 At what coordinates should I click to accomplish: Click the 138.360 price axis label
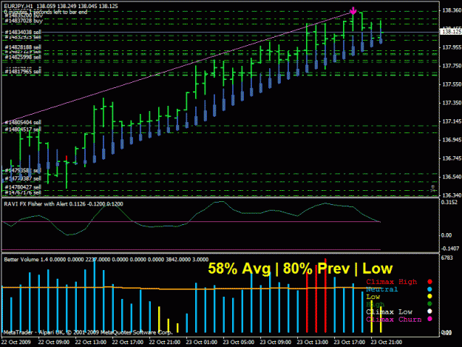click(x=452, y=10)
